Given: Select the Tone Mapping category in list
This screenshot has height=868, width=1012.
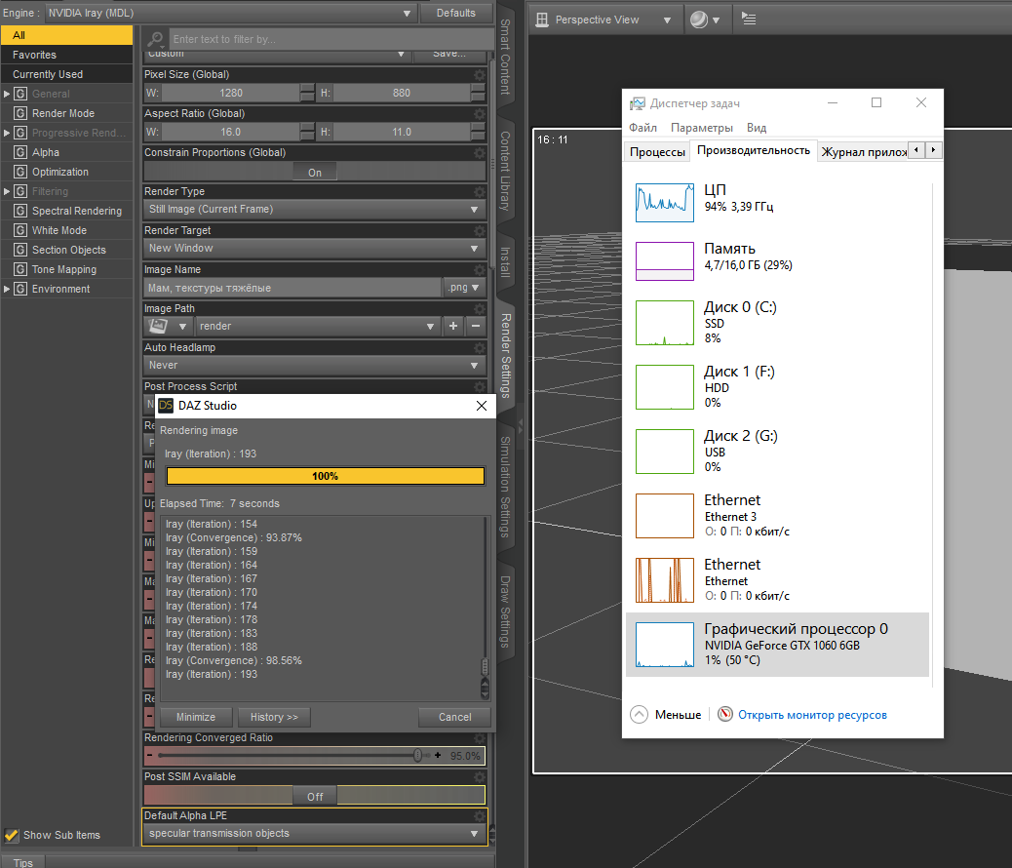Looking at the screenshot, I should (64, 269).
